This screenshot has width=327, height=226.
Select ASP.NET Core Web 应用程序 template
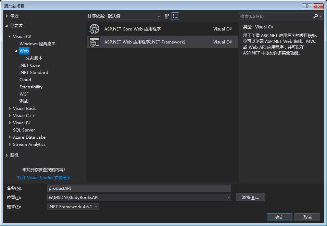(162, 29)
